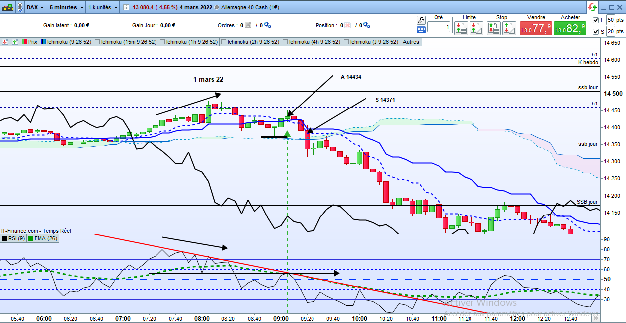
Task: Click the red-green refresh arrows icon
Action: pyautogui.click(x=592, y=7)
